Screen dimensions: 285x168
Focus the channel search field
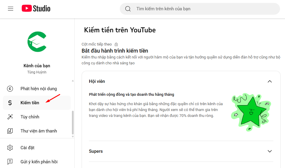coord(200,9)
